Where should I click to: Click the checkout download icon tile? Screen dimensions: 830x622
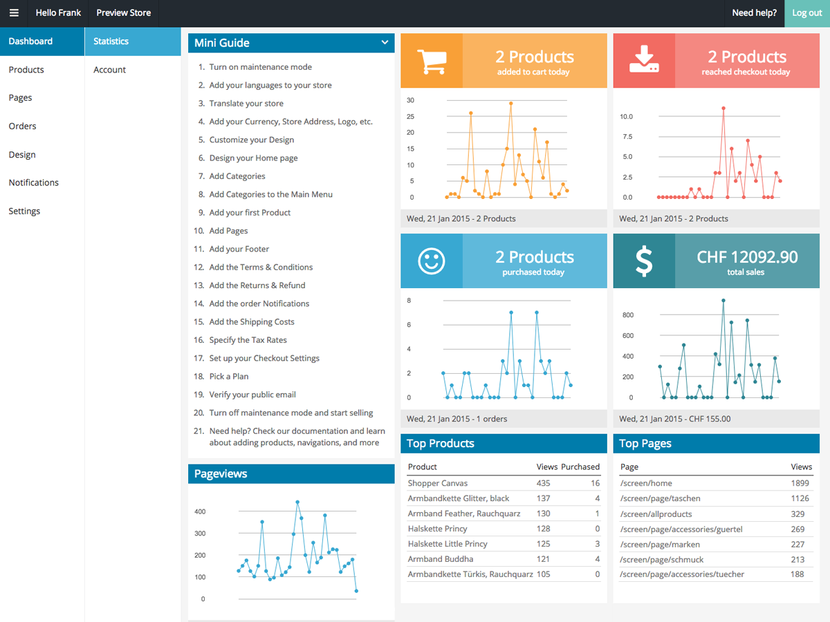coord(643,62)
